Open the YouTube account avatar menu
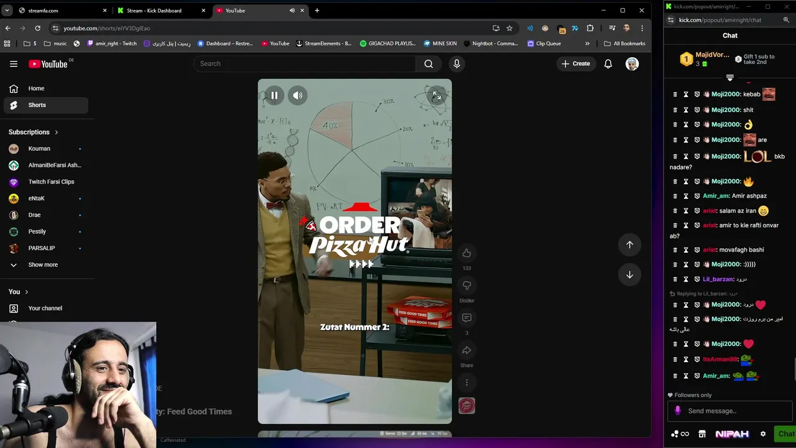 [x=632, y=63]
